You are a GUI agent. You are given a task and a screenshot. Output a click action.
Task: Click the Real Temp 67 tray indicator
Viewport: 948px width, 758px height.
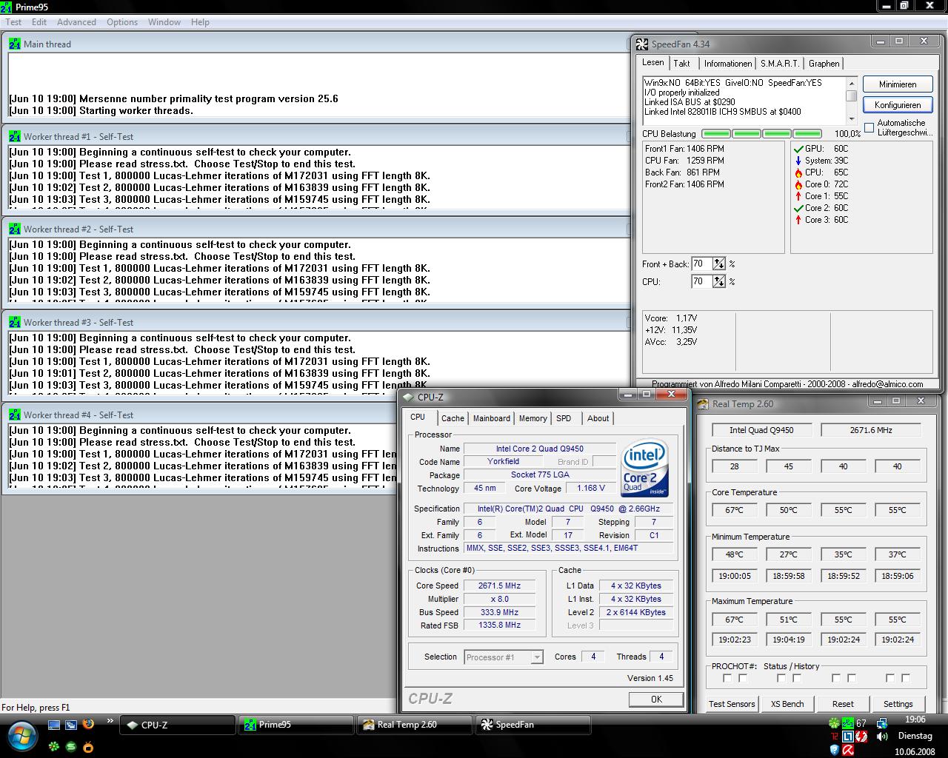861,723
